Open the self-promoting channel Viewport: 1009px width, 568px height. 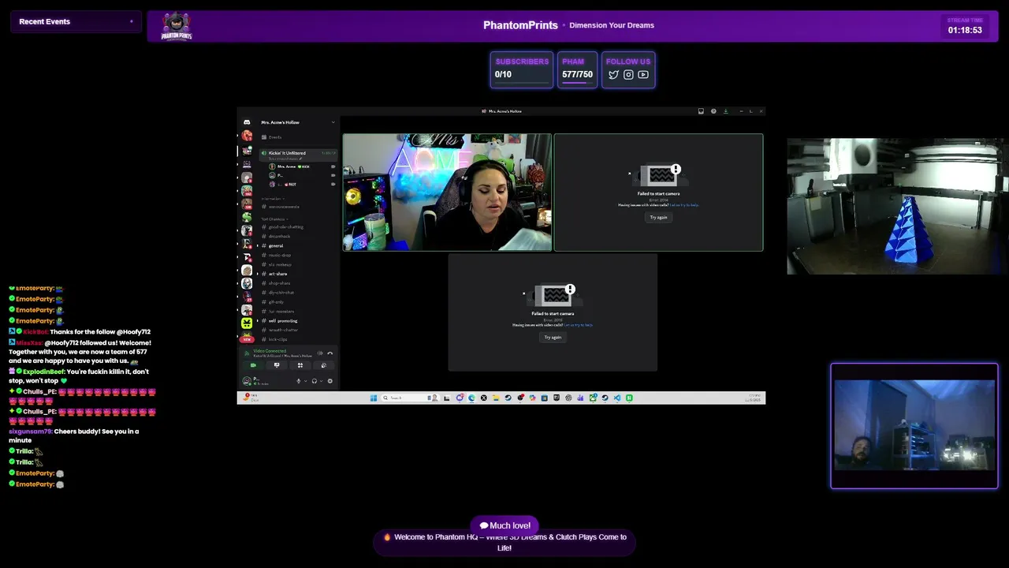point(298,320)
